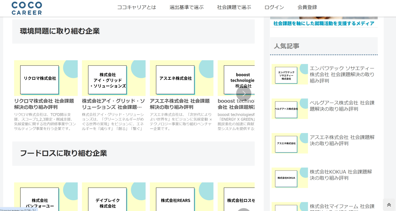Open the booost technologies card thumbnail
This screenshot has width=396, height=211.
click(236, 78)
